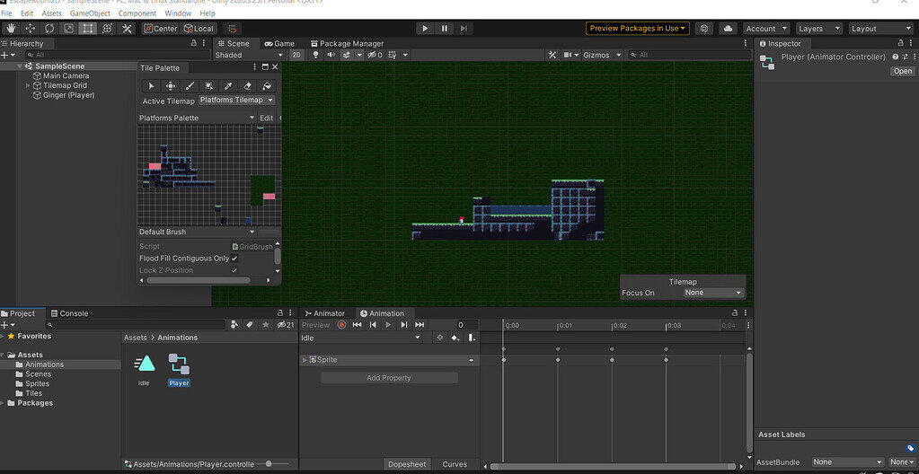Select the flood fill bucket tool
The height and width of the screenshot is (474, 919).
point(267,86)
